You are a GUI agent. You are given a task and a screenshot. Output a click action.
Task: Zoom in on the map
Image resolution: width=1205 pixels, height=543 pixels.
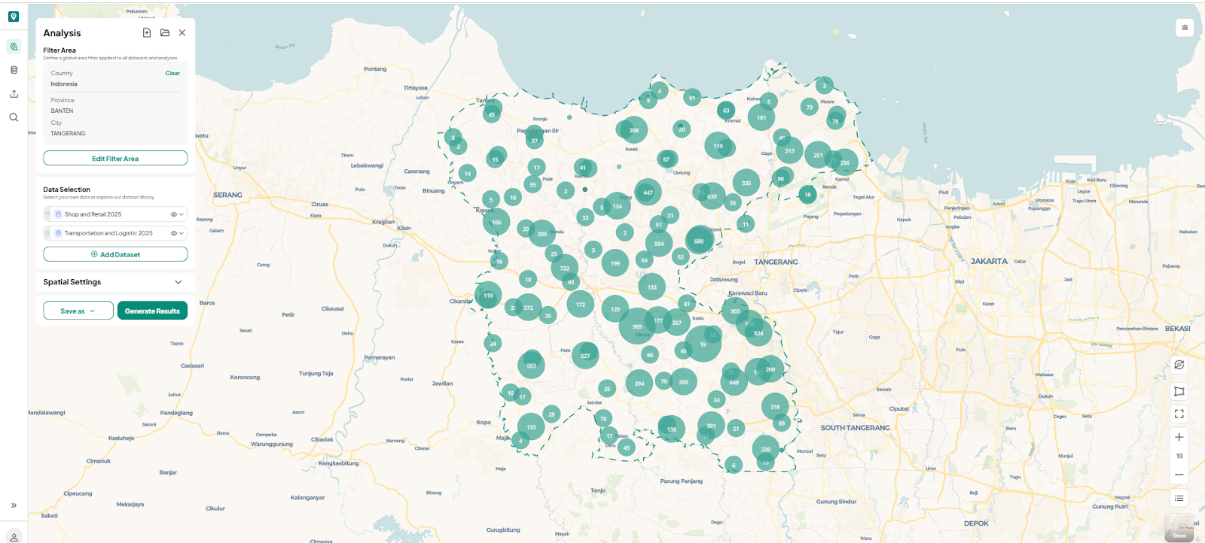[x=1179, y=437]
